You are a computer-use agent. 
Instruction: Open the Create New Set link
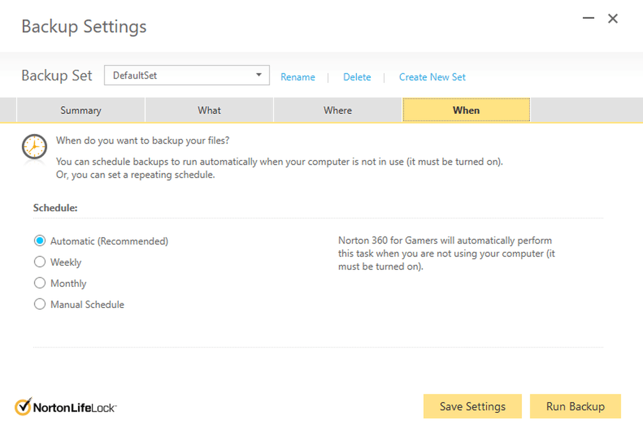pos(432,77)
